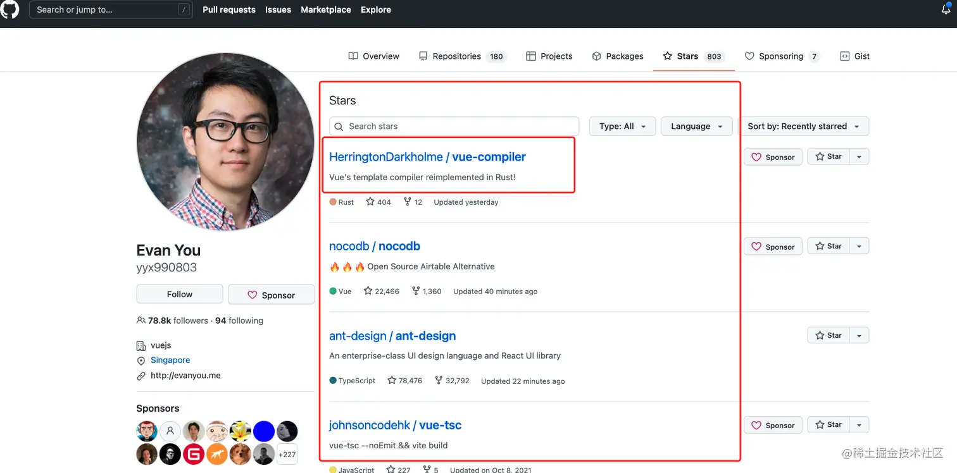
Task: Click the first sponsor avatar
Action: [x=147, y=431]
